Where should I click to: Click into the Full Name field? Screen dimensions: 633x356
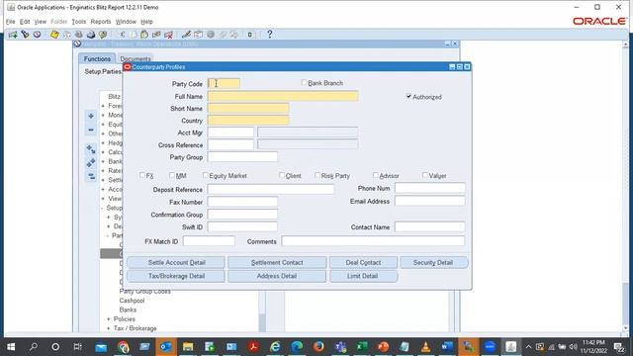[x=283, y=96]
